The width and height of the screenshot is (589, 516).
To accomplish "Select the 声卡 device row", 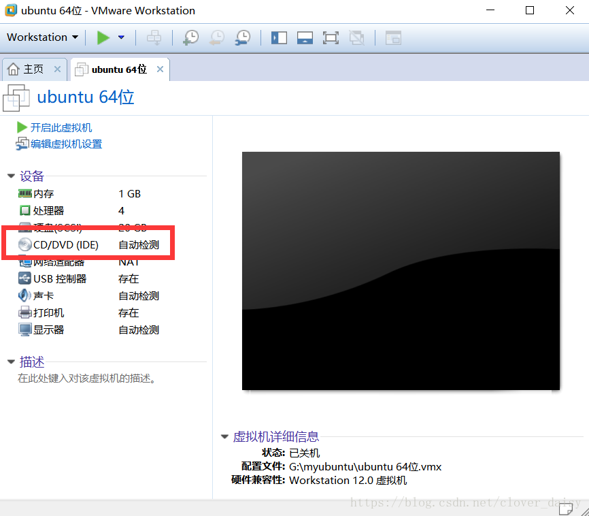I will click(x=88, y=296).
